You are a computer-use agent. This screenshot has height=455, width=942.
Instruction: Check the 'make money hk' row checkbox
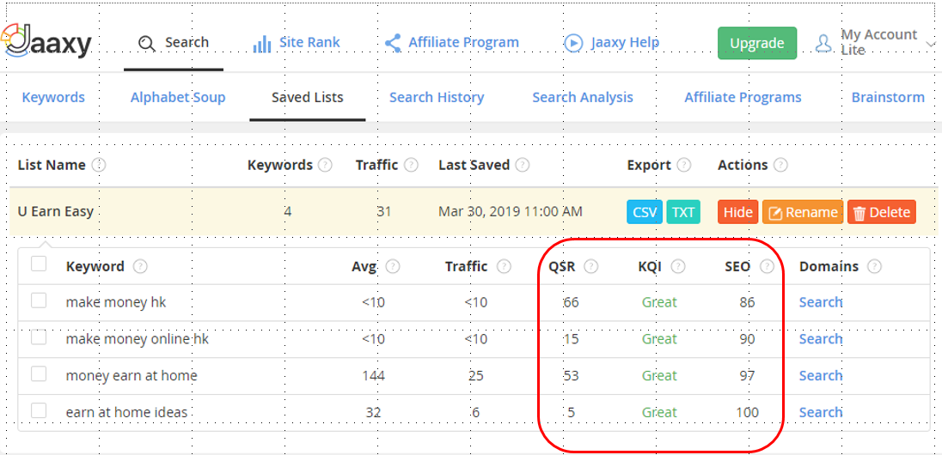click(x=39, y=300)
